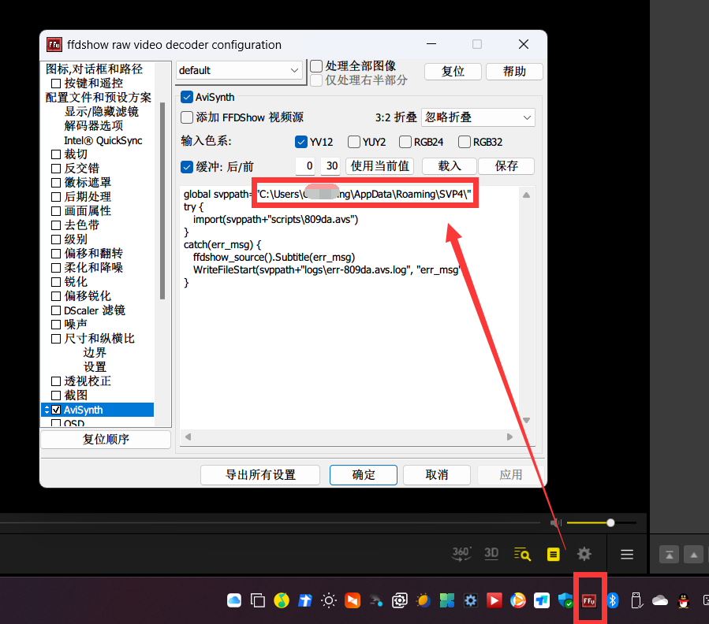
Task: Open player settings gear icon
Action: coord(584,554)
